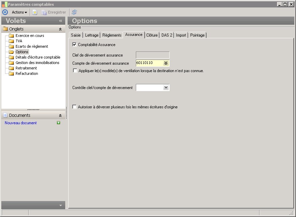The width and height of the screenshot is (296, 217).
Task: Click the application icon in title bar
Action: [4, 4]
